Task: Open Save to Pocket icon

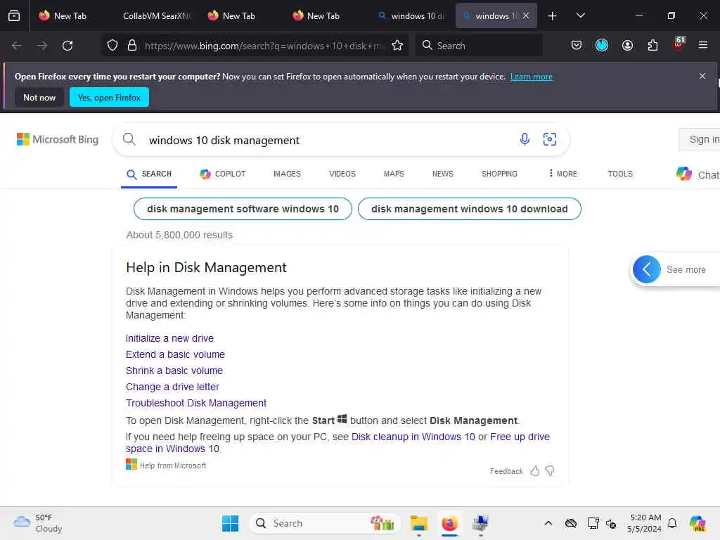Action: pos(577,46)
